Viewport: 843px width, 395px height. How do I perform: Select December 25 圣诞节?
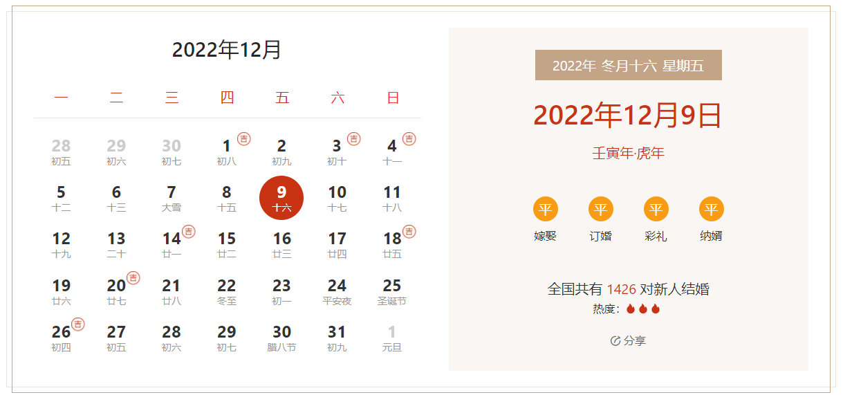(392, 292)
